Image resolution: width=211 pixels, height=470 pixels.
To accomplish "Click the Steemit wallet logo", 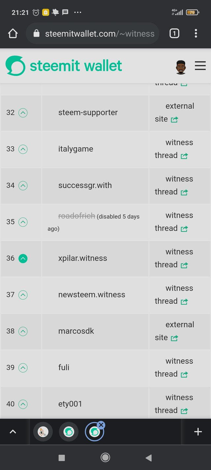I will tap(64, 66).
